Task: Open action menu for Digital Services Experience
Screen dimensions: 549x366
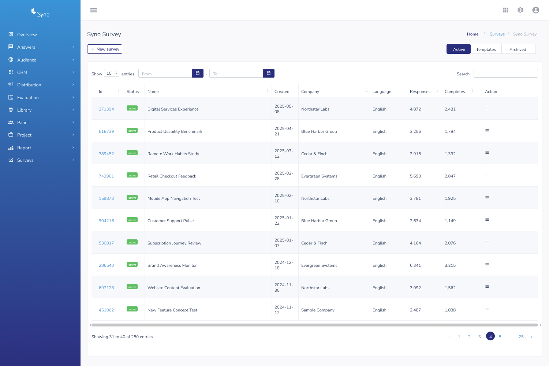Action: (487, 108)
